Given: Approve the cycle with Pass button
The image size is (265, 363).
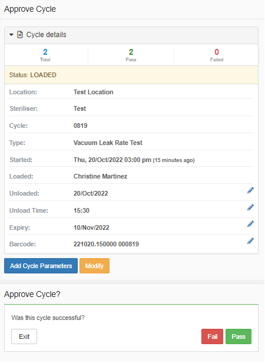Looking at the screenshot, I should (x=239, y=337).
